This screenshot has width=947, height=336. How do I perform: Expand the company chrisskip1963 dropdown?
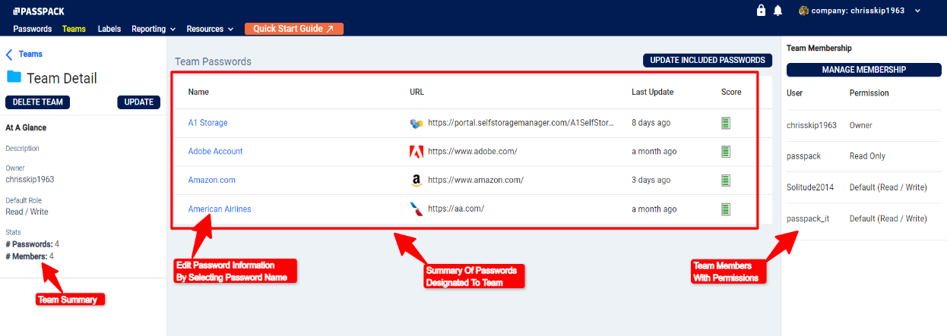point(918,11)
